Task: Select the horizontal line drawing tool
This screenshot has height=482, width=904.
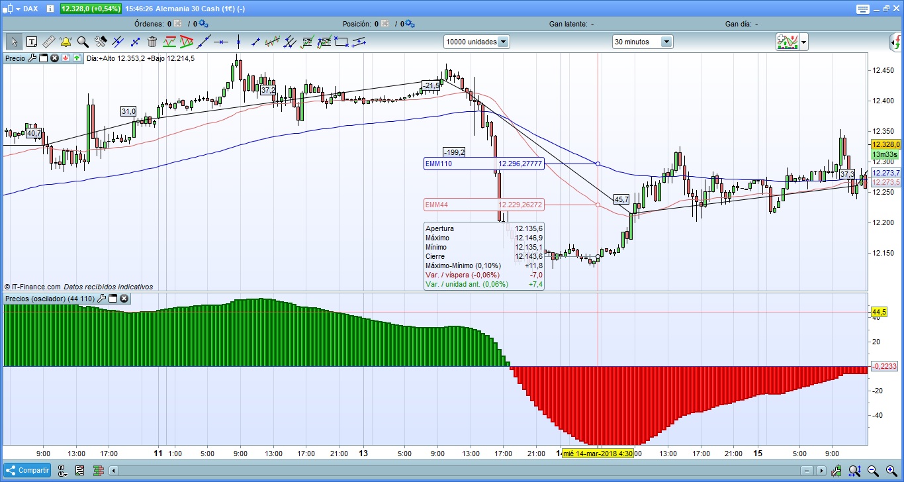Action: point(221,42)
